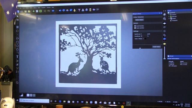
Task: Toggle the Create boundary checkbox
Action: 135,26
